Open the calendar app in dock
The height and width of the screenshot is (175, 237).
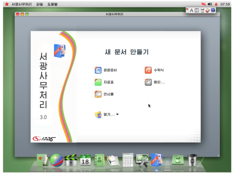(85, 161)
